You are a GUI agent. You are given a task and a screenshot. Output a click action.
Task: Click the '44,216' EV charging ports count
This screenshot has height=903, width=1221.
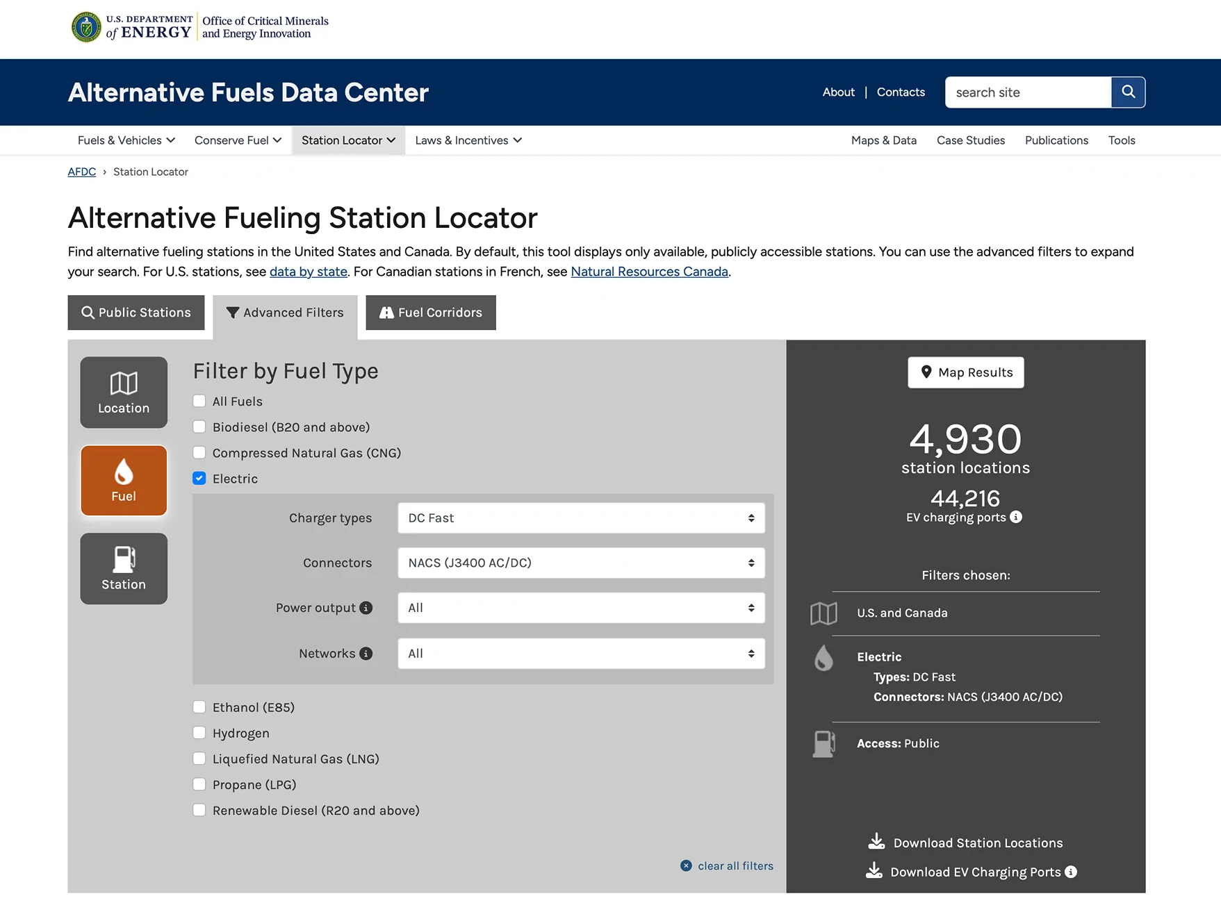pos(965,499)
